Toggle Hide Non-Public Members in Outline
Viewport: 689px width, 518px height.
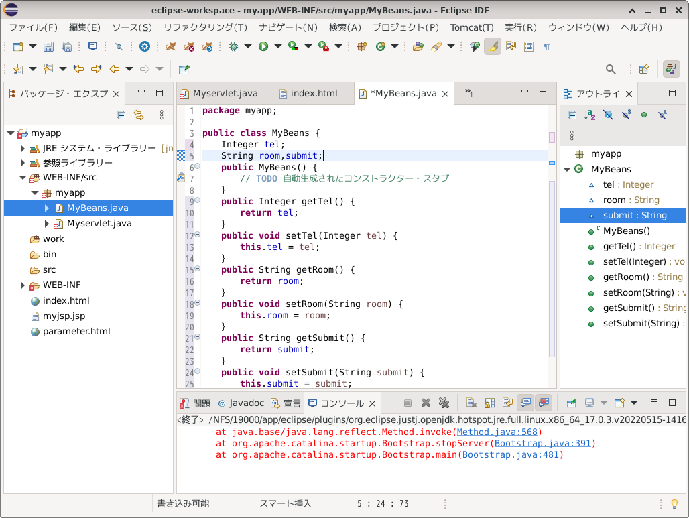coord(644,115)
